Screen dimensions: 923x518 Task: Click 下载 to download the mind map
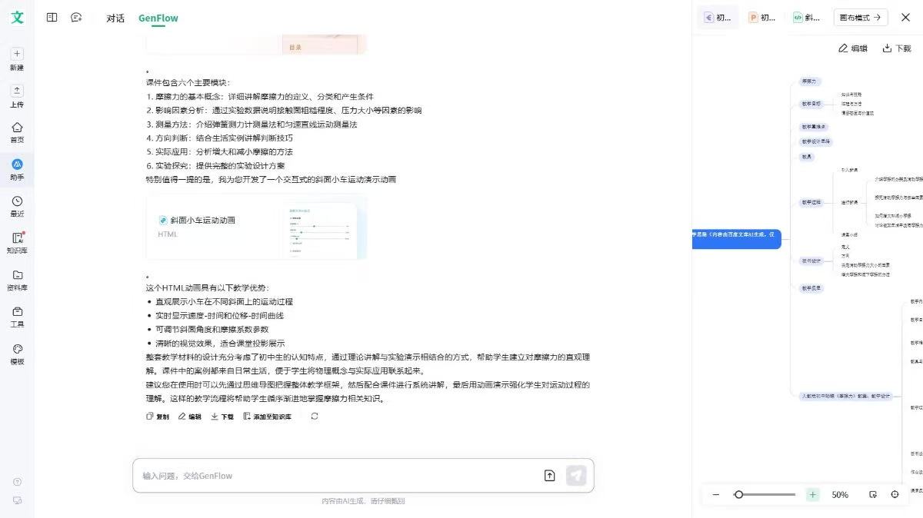click(897, 48)
